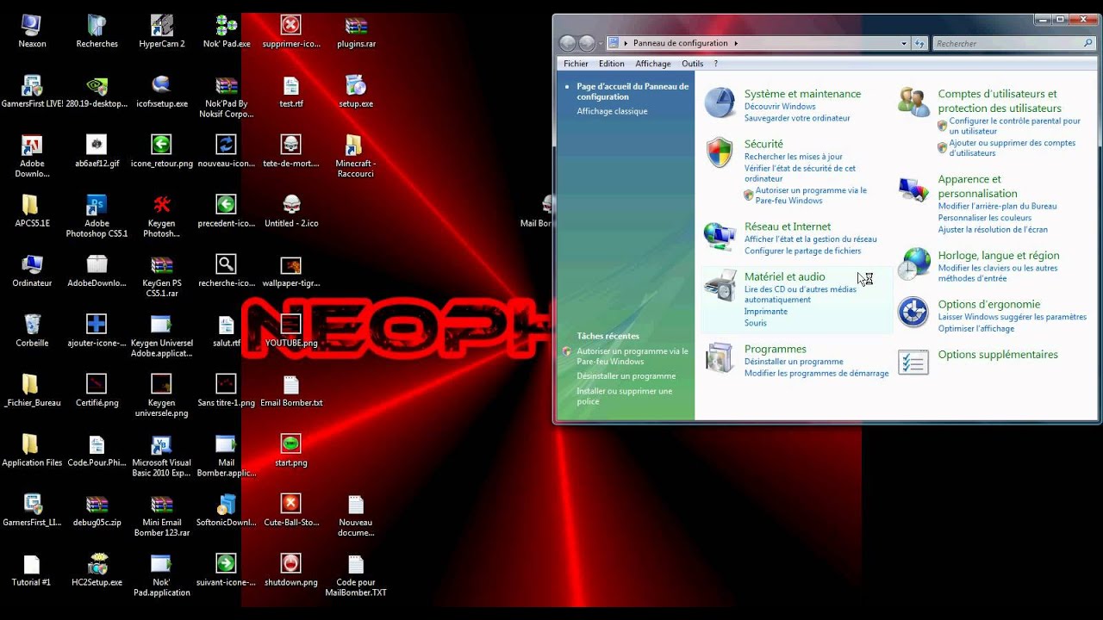The width and height of the screenshot is (1103, 620).
Task: Open the Apparence et personnalisation icon
Action: 913,189
